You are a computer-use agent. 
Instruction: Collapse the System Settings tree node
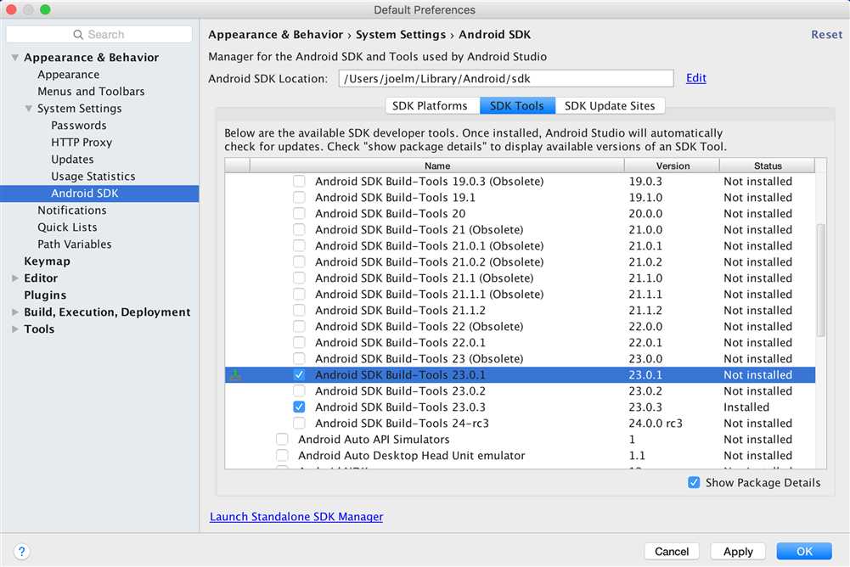coord(29,109)
